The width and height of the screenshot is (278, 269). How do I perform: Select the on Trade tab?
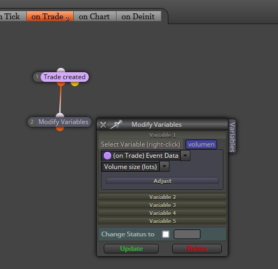coord(50,17)
